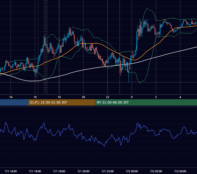Viewport: 197px width, 174px height.
Task: Click the 7/2 02:00 time label
Action: pyautogui.click(x=156, y=171)
